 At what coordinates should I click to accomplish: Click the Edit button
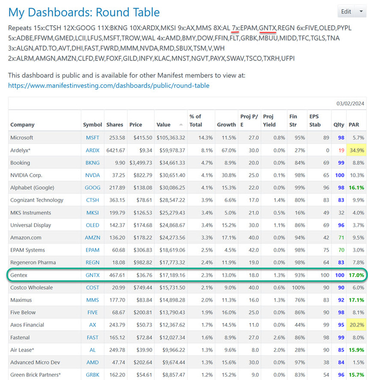click(346, 12)
